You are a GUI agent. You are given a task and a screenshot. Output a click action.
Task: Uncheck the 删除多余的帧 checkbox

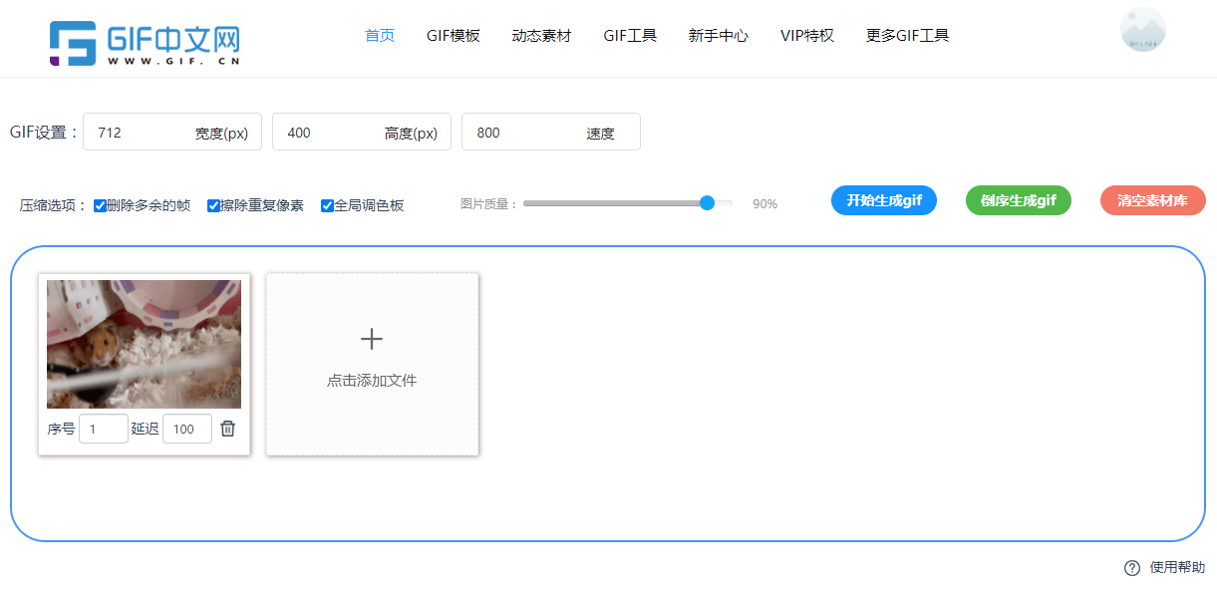(x=100, y=205)
